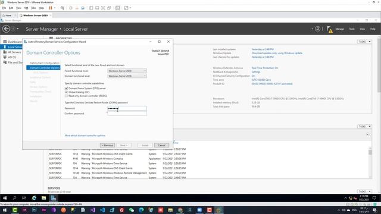Open Server Manager notifications flag icon

click(x=329, y=29)
